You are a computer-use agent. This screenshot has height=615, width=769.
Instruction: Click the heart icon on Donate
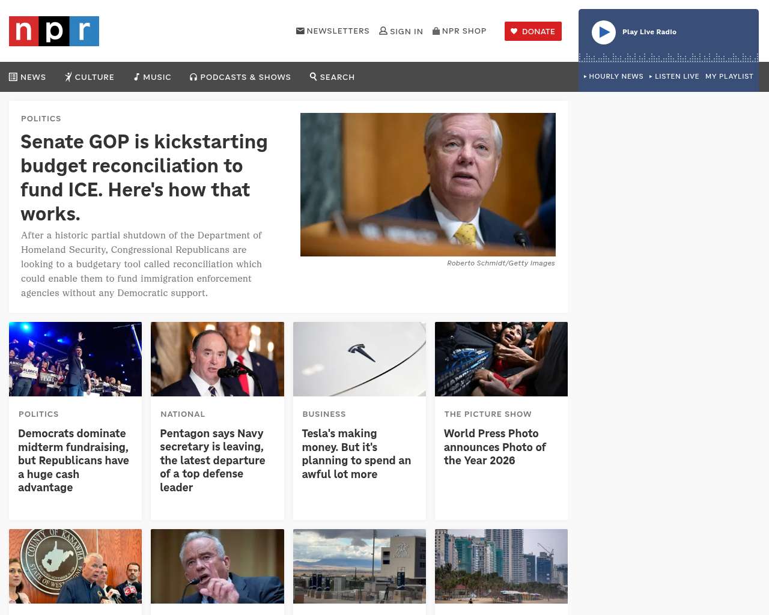[514, 31]
